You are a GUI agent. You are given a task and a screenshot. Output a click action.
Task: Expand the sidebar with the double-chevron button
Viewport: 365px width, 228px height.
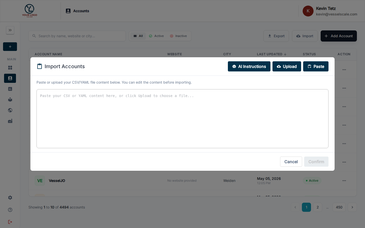[x=10, y=30]
